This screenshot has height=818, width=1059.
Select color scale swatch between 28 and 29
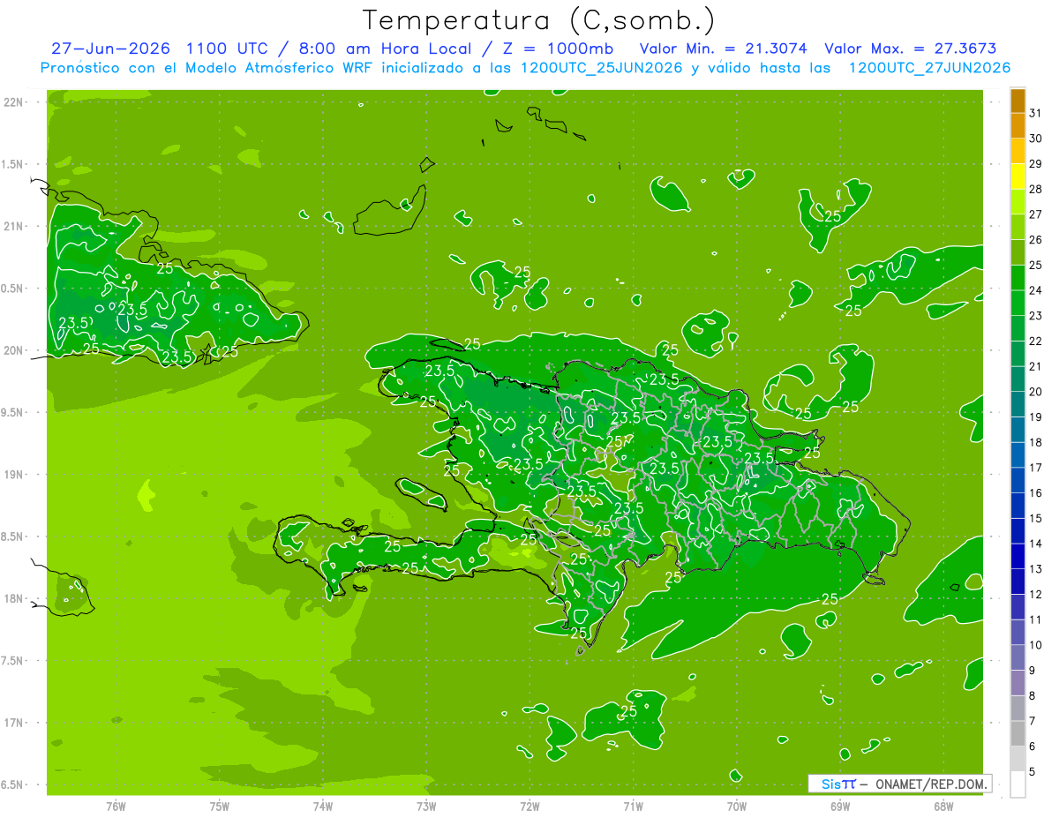click(x=1018, y=176)
